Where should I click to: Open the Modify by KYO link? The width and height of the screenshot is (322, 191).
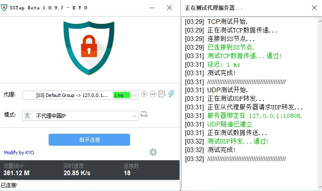tap(19, 153)
